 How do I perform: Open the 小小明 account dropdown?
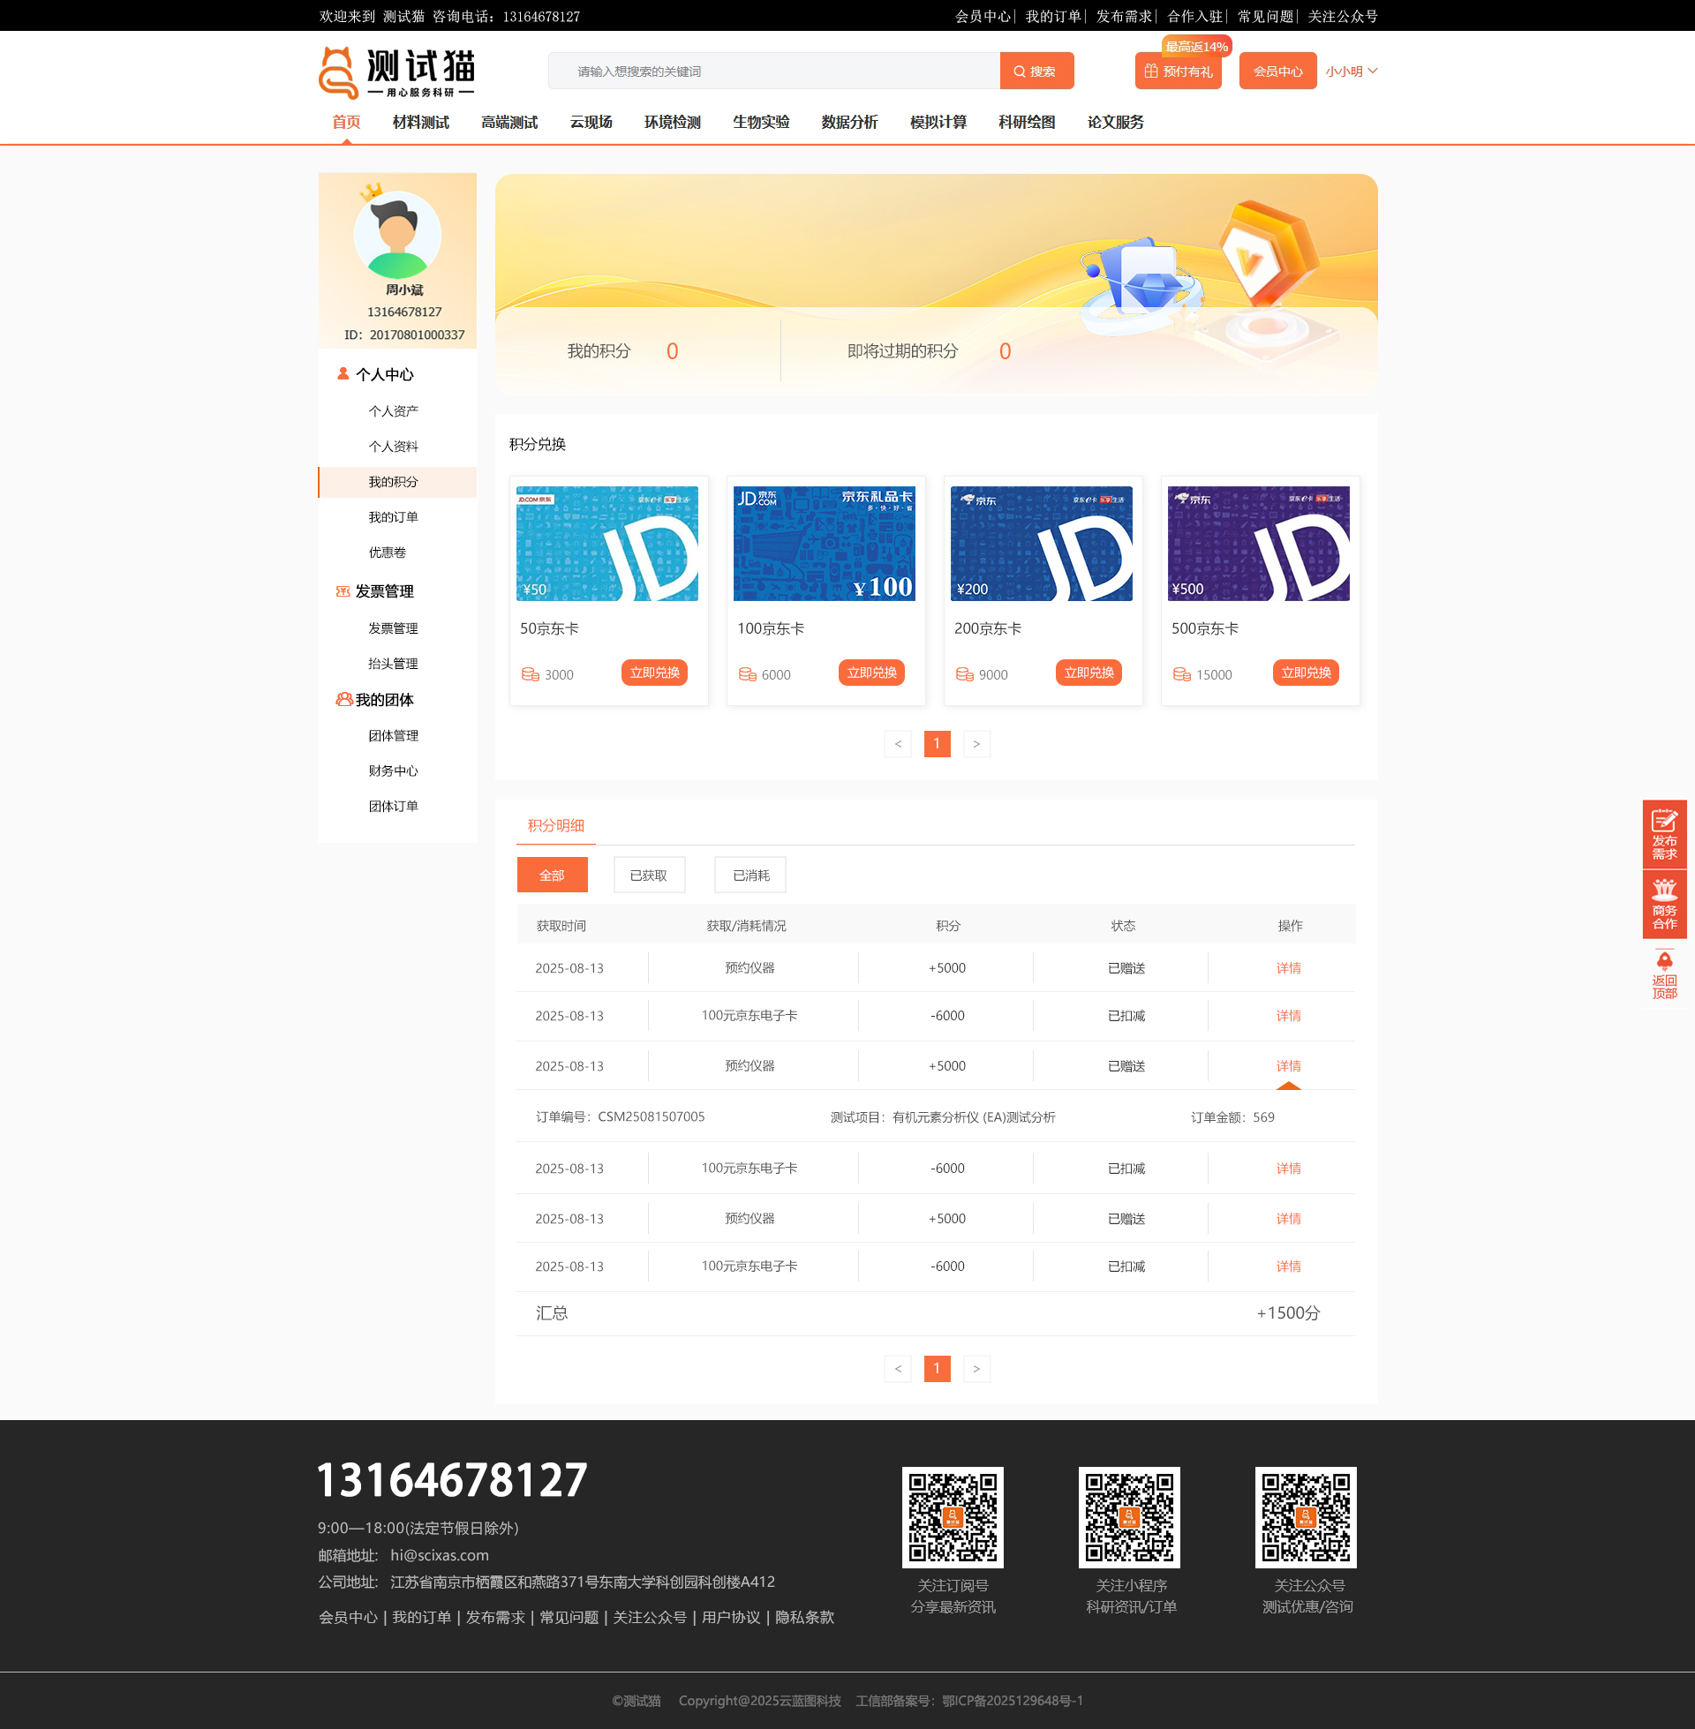(x=1351, y=71)
